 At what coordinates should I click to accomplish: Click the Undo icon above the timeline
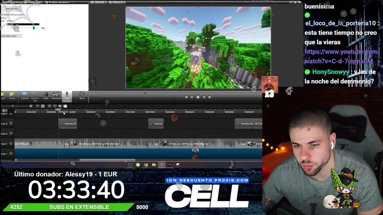tap(37, 106)
